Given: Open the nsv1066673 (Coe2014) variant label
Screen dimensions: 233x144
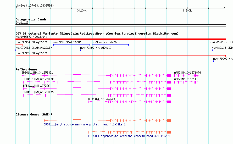Looking at the screenshot, I should pos(31,37).
